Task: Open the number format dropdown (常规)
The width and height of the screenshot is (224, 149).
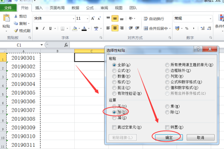Action: 210,19
